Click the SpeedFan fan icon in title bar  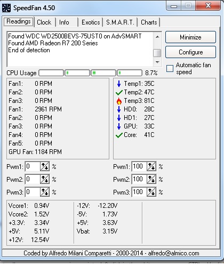(x=6, y=8)
